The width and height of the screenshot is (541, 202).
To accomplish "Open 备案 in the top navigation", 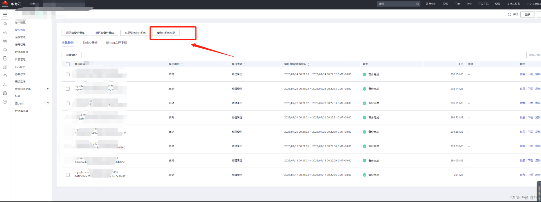I will [498, 4].
